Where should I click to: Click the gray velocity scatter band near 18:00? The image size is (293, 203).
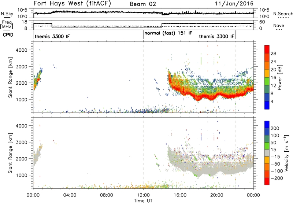pos(199,171)
